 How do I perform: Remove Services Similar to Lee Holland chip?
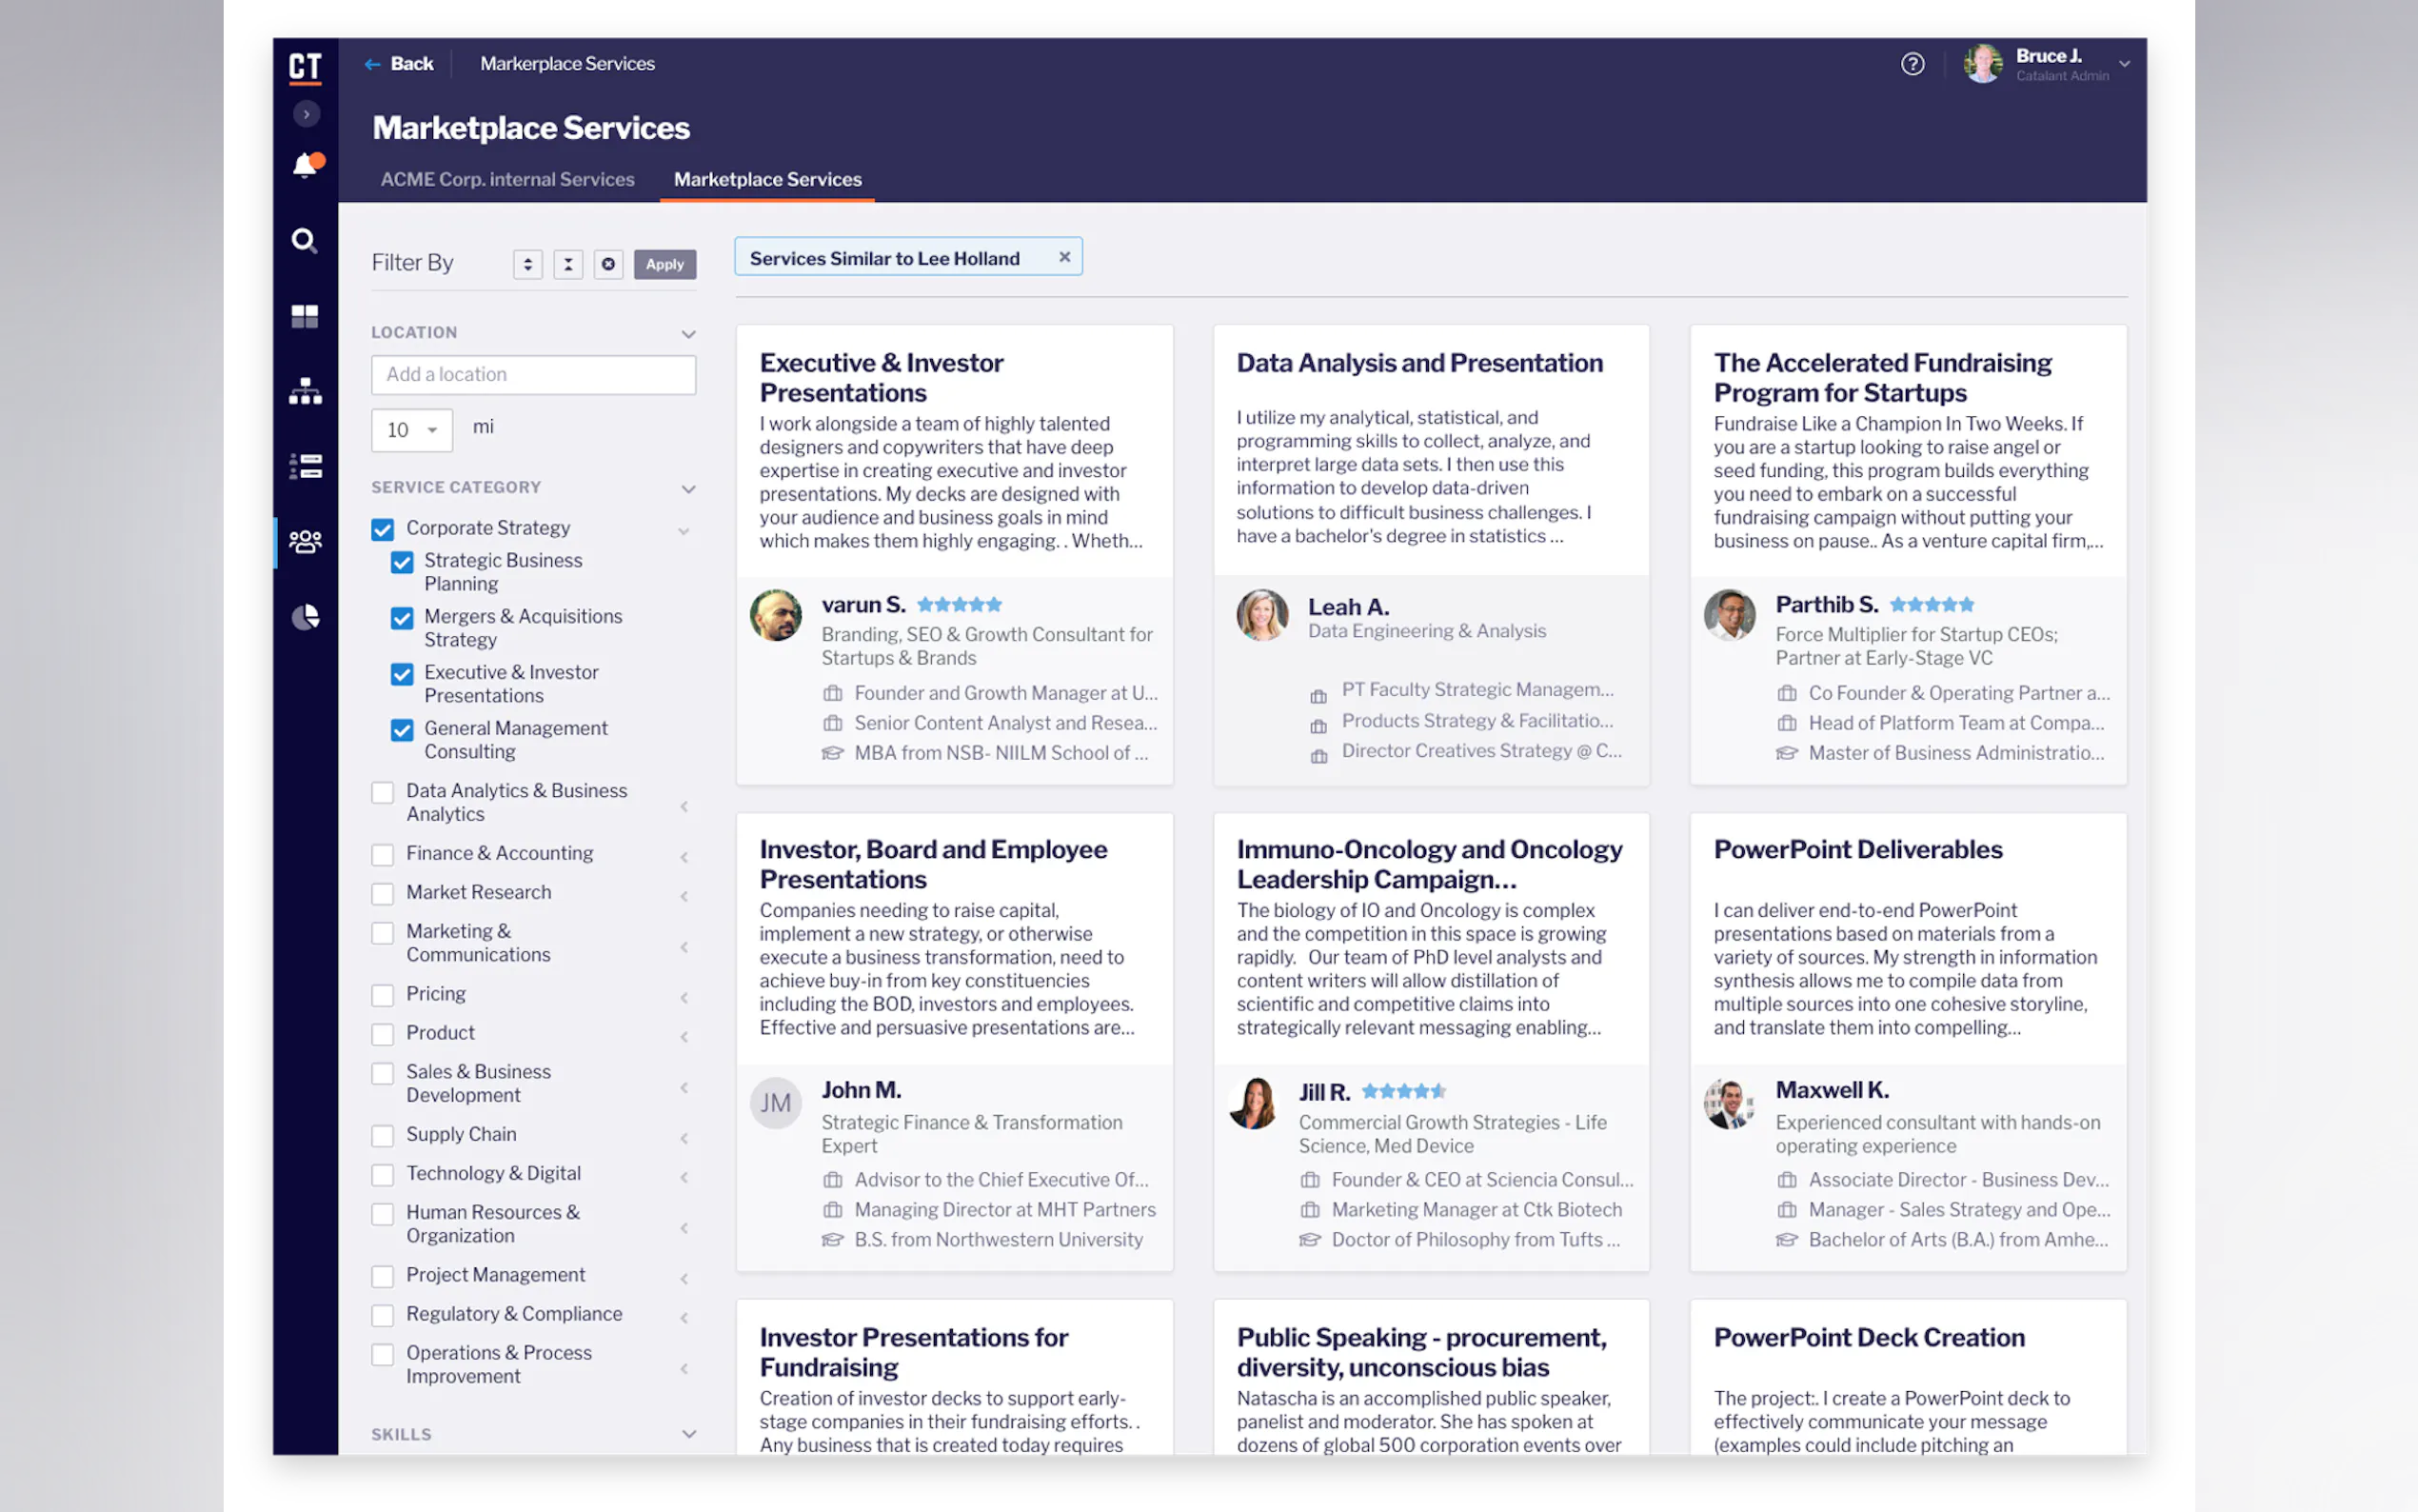click(x=1064, y=257)
